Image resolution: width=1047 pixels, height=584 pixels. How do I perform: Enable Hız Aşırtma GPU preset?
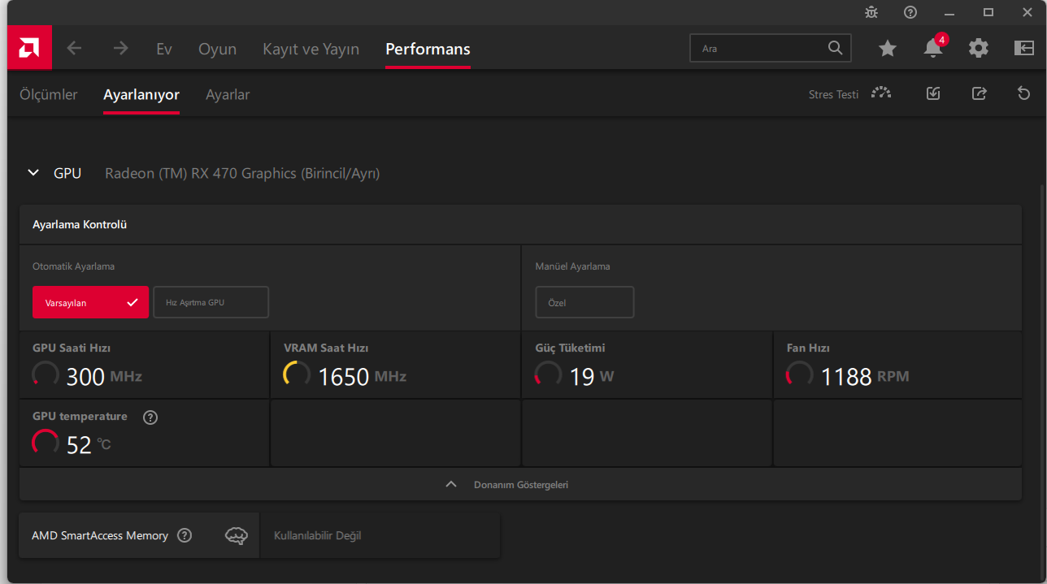pos(211,302)
